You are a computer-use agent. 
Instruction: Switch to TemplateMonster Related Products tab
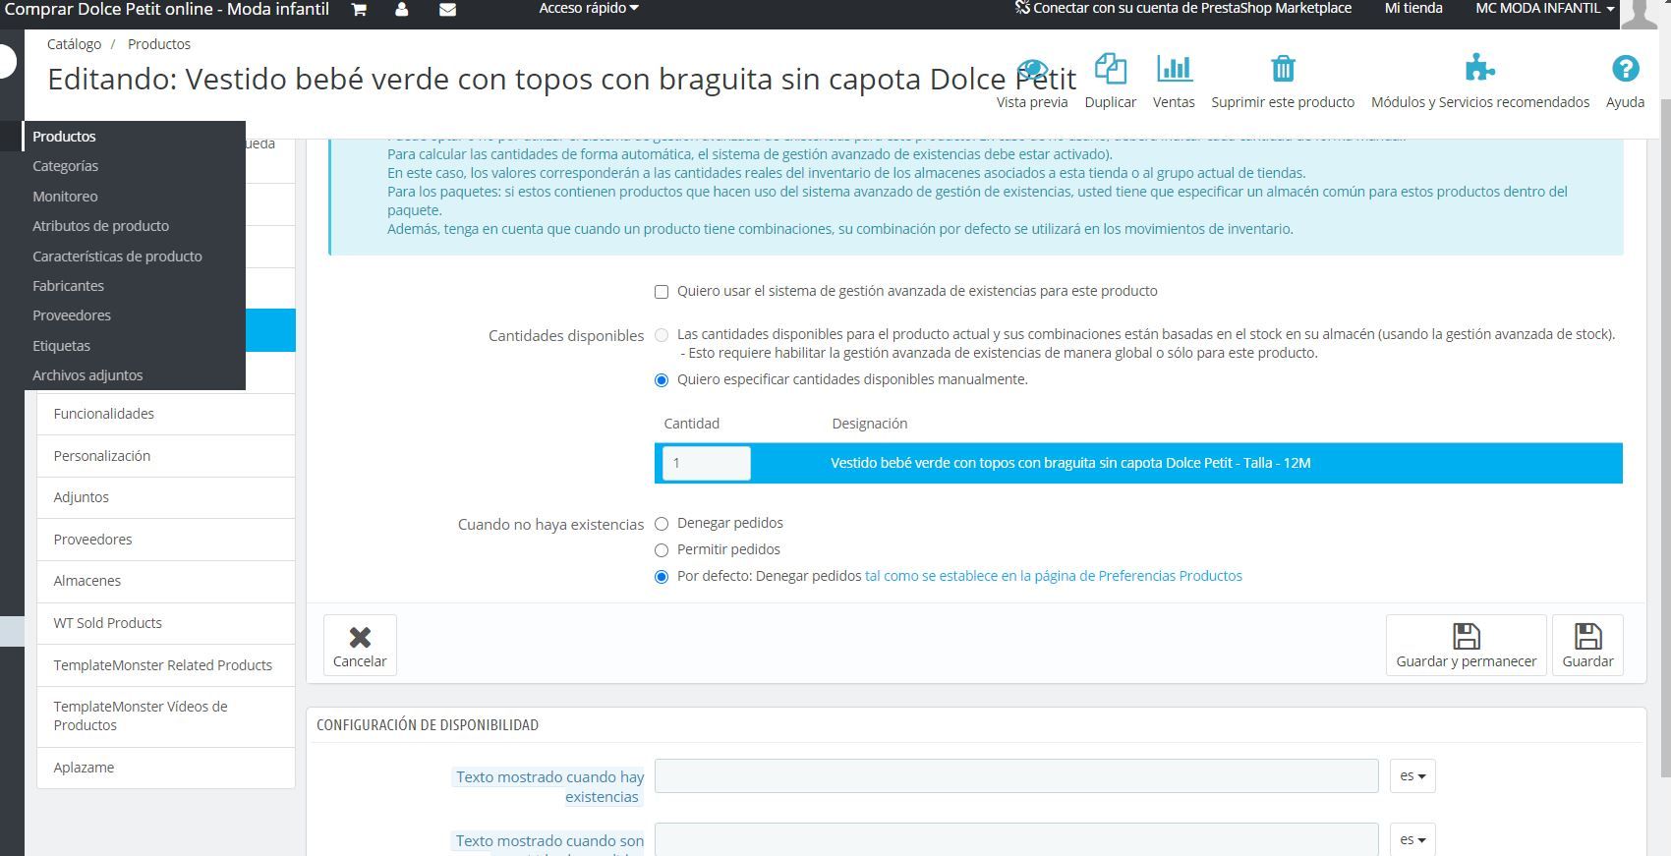pos(166,665)
